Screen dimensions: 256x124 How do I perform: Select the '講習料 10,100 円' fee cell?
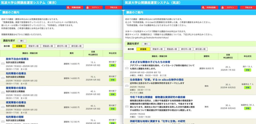click(72, 122)
